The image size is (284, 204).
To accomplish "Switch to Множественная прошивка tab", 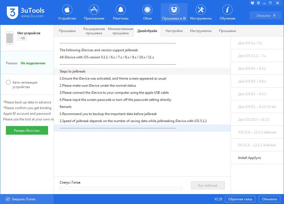I will point(120,31).
